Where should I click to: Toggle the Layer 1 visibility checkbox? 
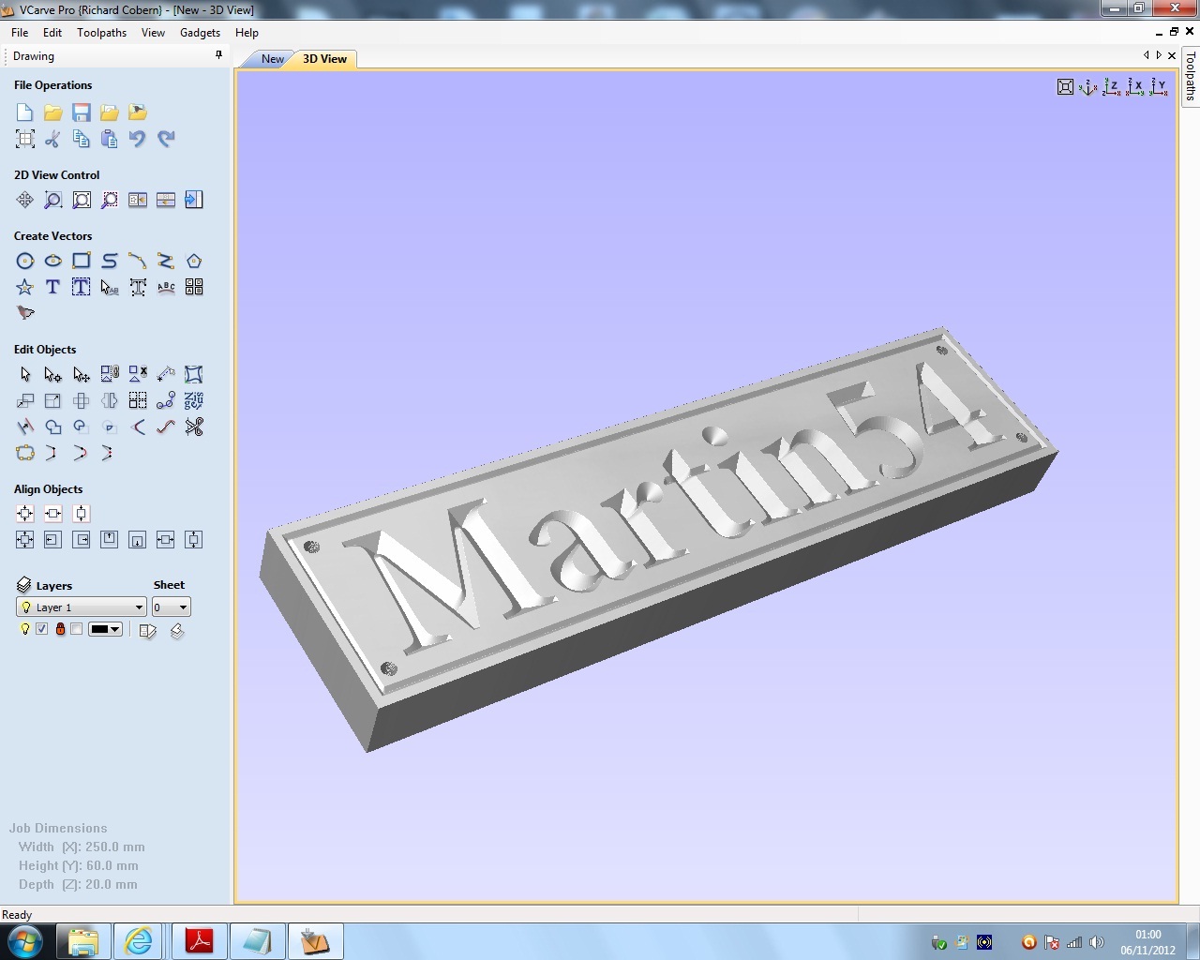41,629
